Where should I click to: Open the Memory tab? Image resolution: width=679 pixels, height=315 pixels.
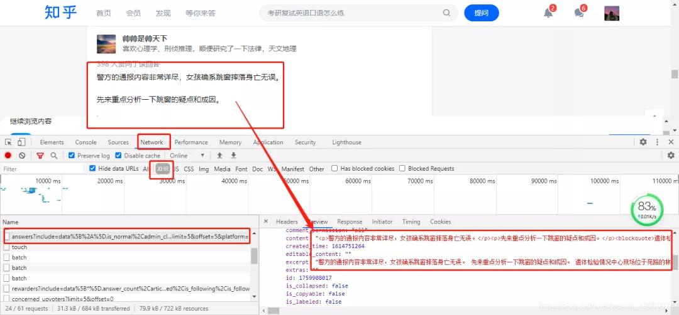230,142
